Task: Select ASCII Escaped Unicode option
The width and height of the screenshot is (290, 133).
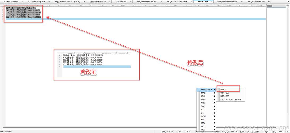Action: coord(231,100)
